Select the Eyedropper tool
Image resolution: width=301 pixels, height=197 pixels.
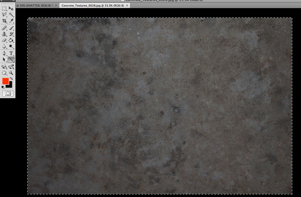click(x=11, y=21)
